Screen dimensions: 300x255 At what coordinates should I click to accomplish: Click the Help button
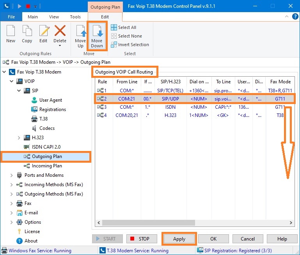(x=282, y=239)
